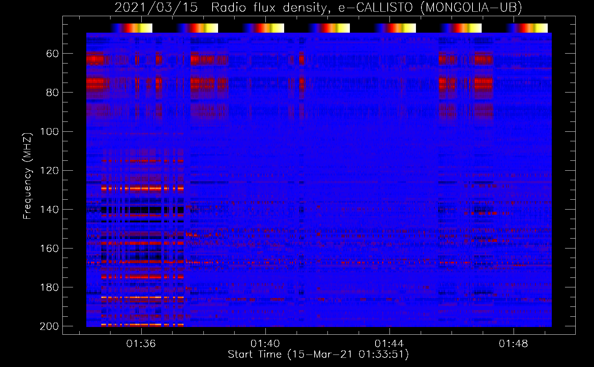Click the 200 frequency tick label

click(49, 326)
